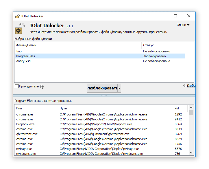Image resolution: width=209 pixels, height=169 pixels.
Task: Click the small title bar app icon
Action: pos(17,16)
